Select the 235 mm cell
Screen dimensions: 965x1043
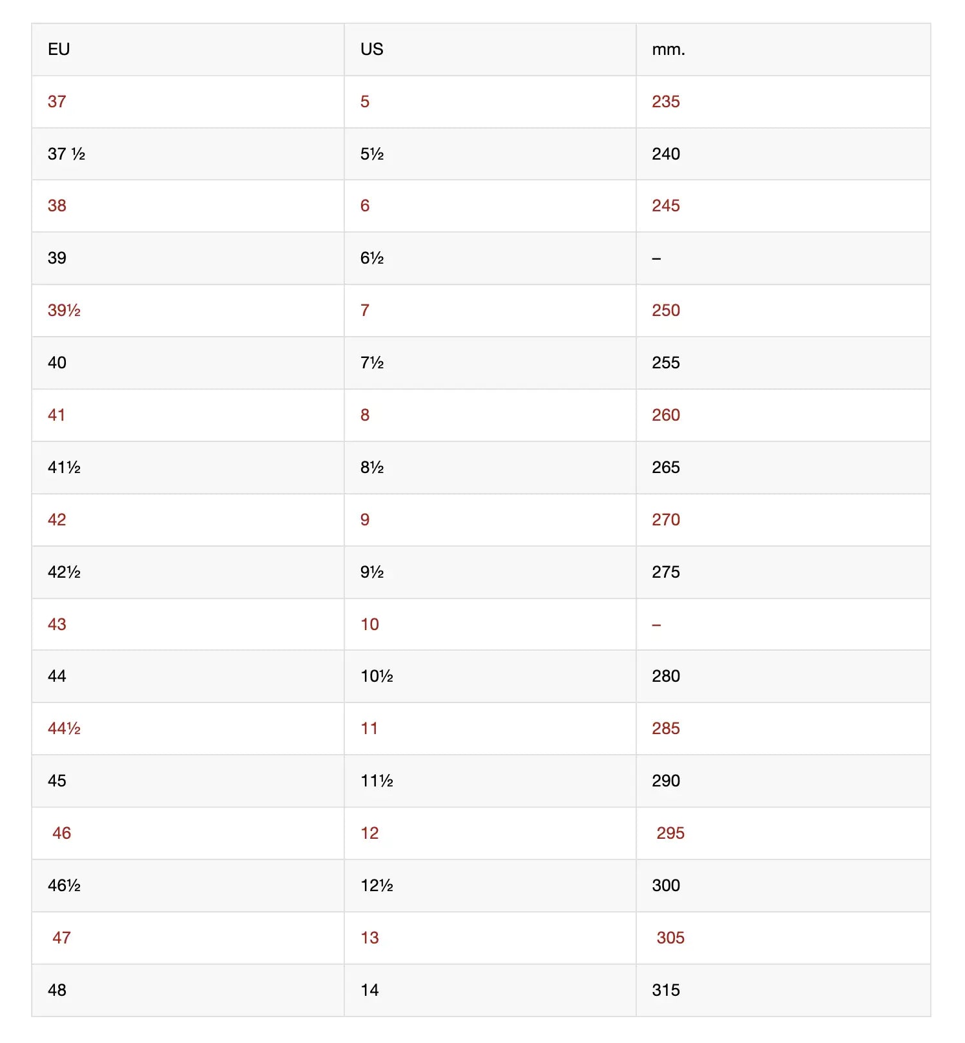tap(666, 101)
